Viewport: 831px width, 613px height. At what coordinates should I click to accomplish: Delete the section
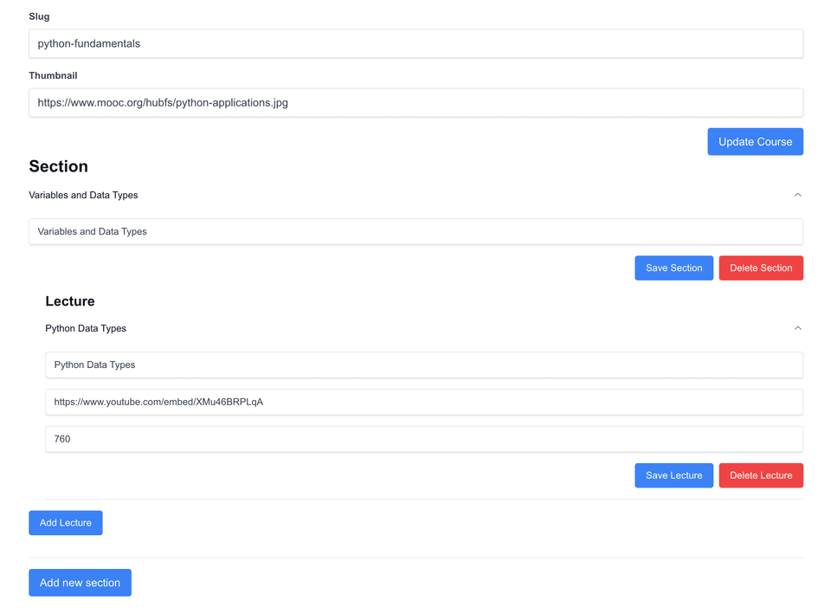[761, 268]
